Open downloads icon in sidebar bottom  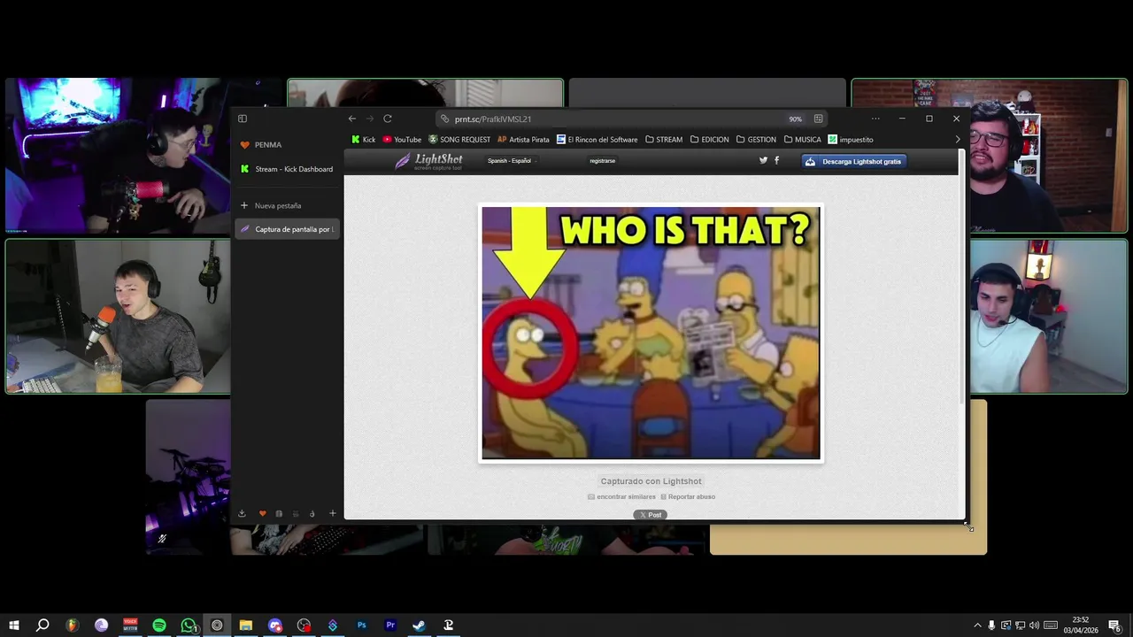tap(242, 513)
